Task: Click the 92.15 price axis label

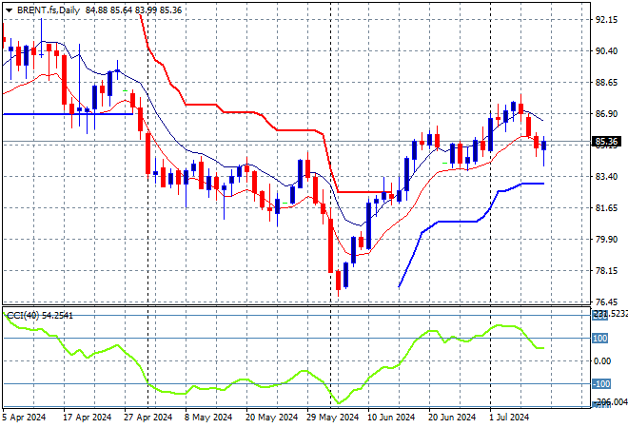Action: pyautogui.click(x=607, y=19)
